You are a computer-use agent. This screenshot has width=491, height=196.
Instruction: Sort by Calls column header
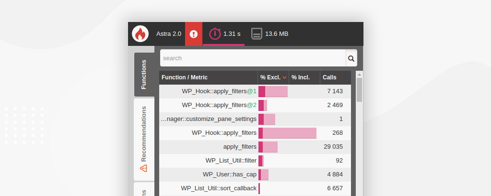click(x=335, y=77)
